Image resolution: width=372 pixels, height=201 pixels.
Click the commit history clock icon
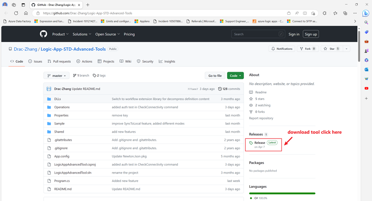(220, 89)
